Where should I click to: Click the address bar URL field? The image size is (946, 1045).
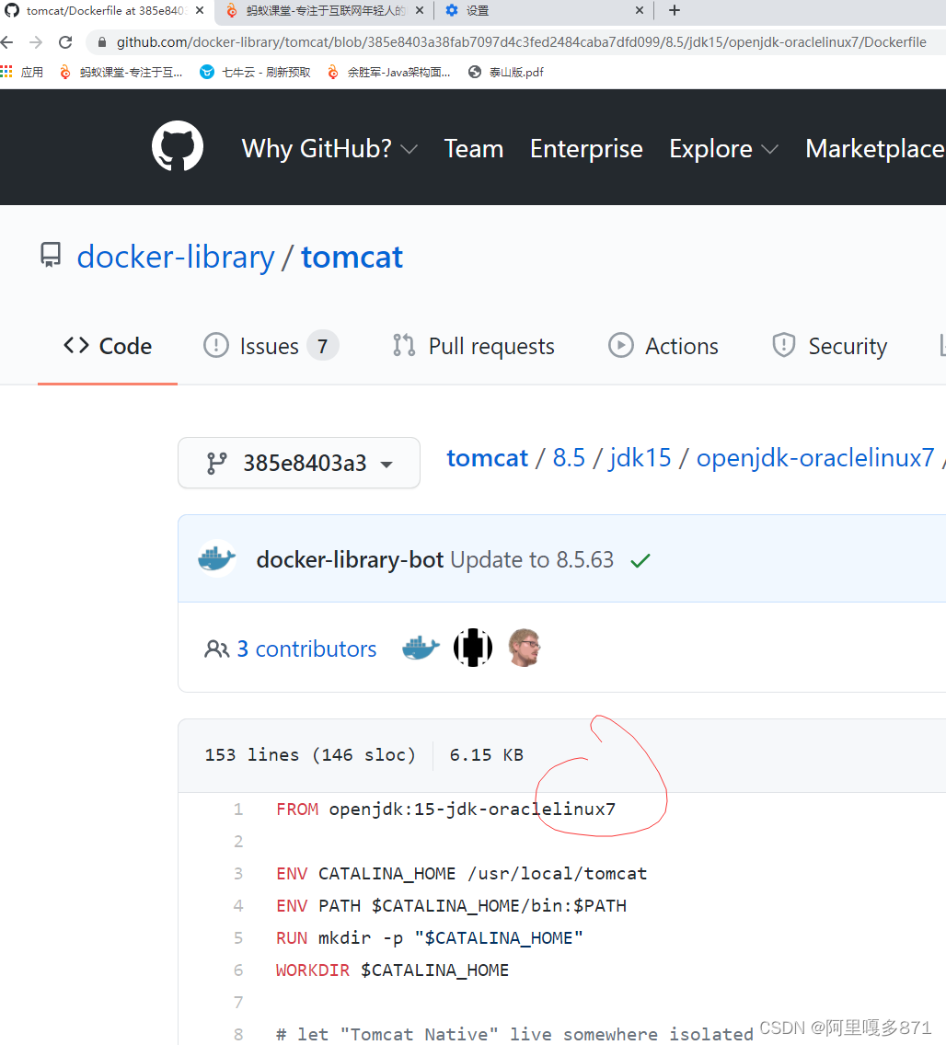pos(521,42)
